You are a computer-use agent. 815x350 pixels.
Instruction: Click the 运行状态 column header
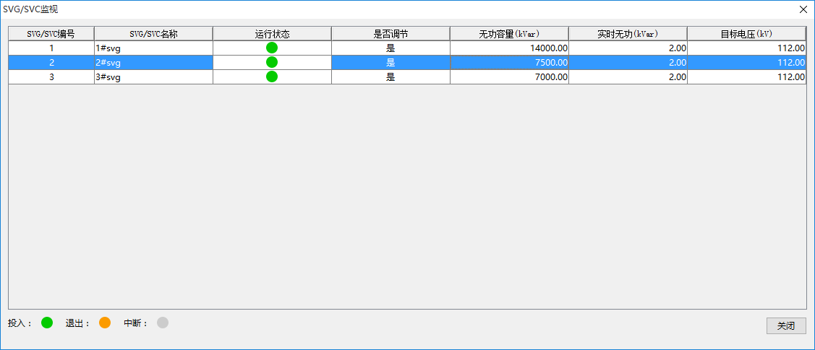tap(273, 34)
